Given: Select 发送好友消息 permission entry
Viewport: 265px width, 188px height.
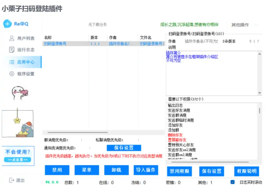Looking at the screenshot, I should (179, 110).
